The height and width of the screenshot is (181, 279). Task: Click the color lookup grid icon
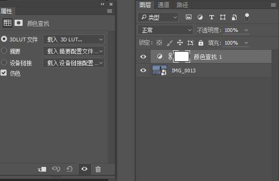8,23
